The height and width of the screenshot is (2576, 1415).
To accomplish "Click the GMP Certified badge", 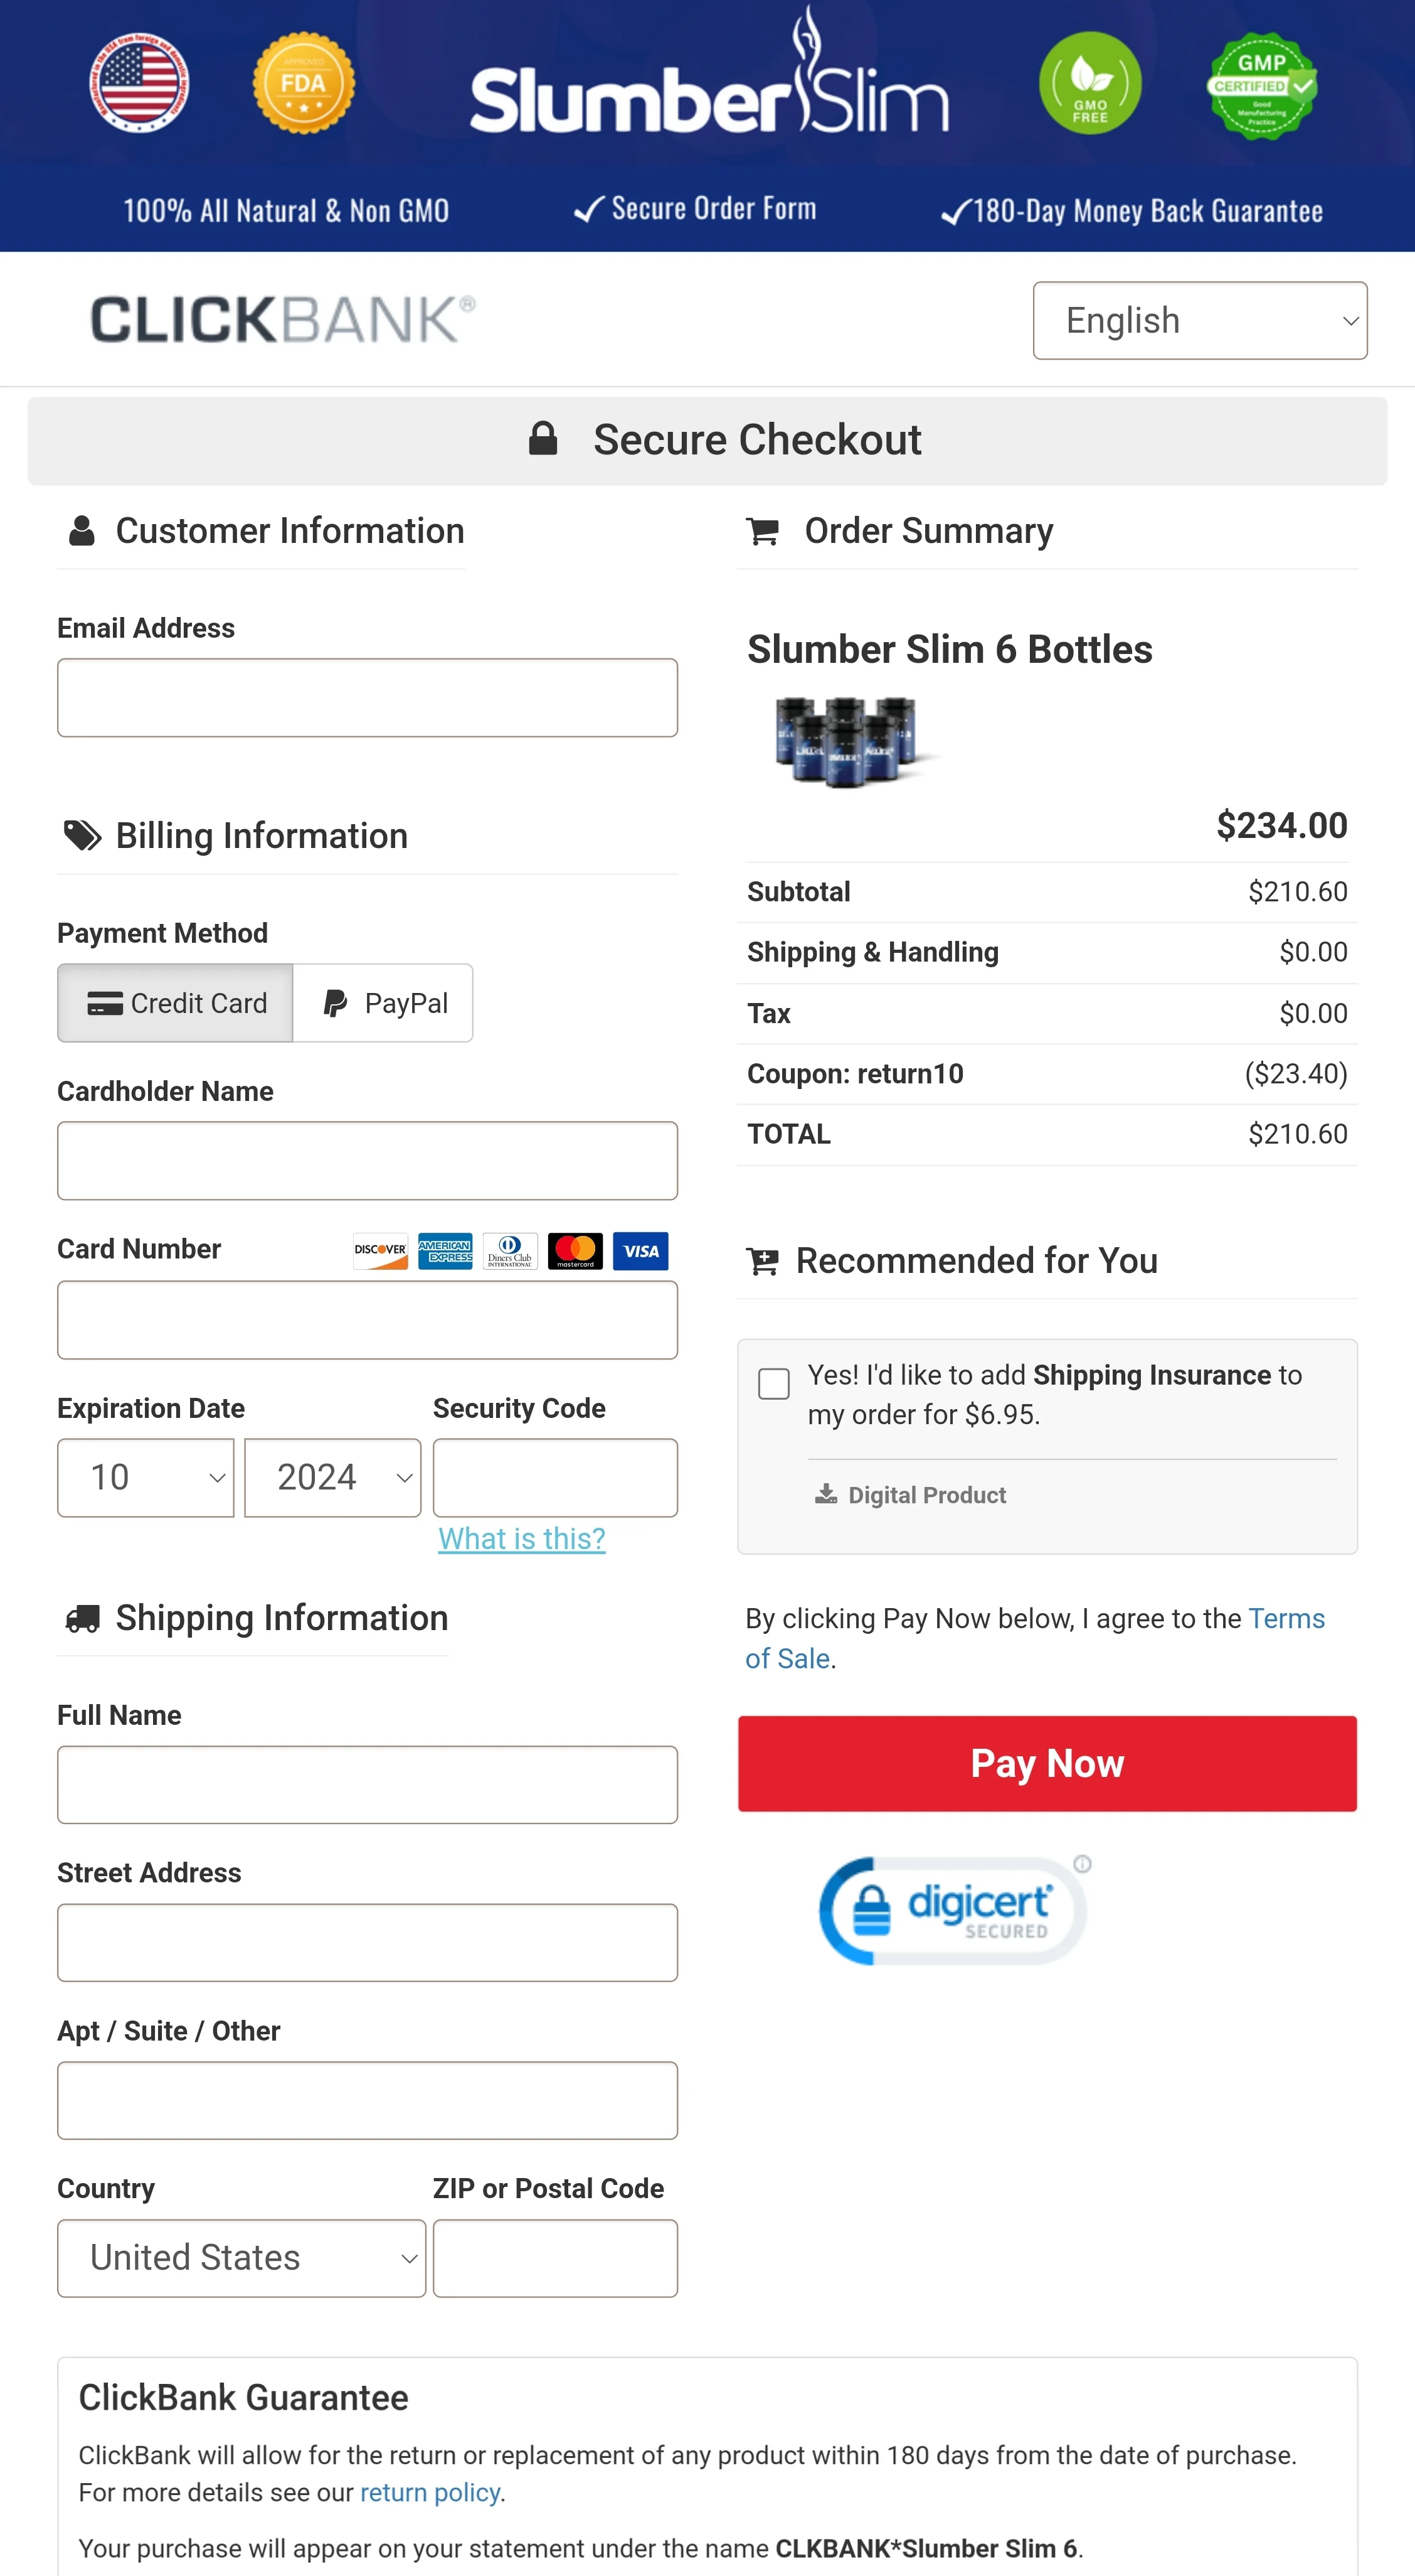I will (1261, 85).
